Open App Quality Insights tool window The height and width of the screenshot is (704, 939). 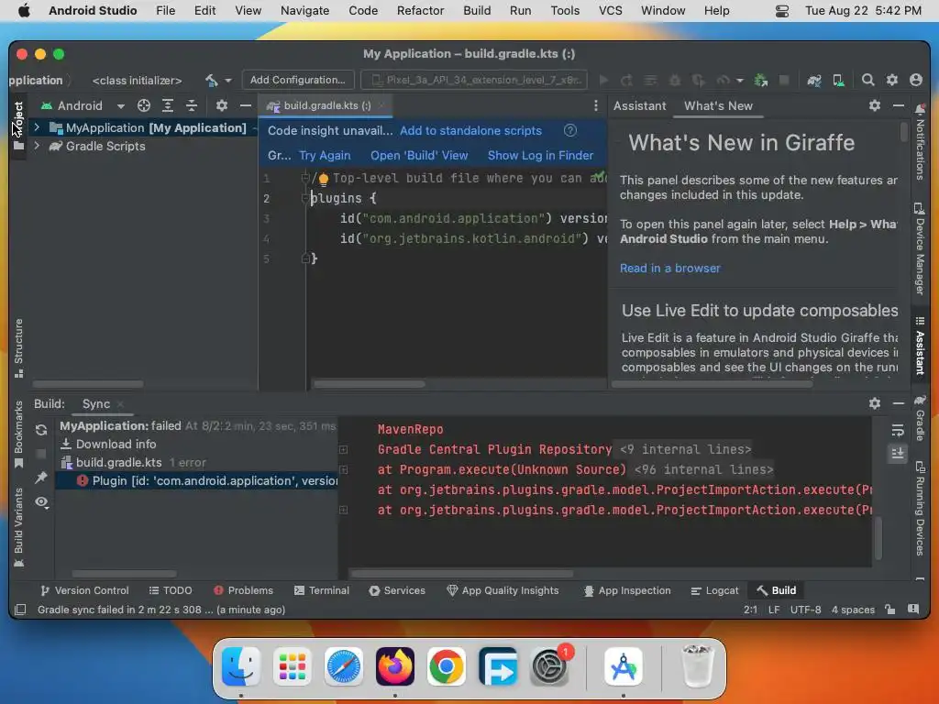(x=503, y=591)
